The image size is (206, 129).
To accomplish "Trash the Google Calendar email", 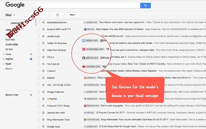I will [x=43, y=92].
